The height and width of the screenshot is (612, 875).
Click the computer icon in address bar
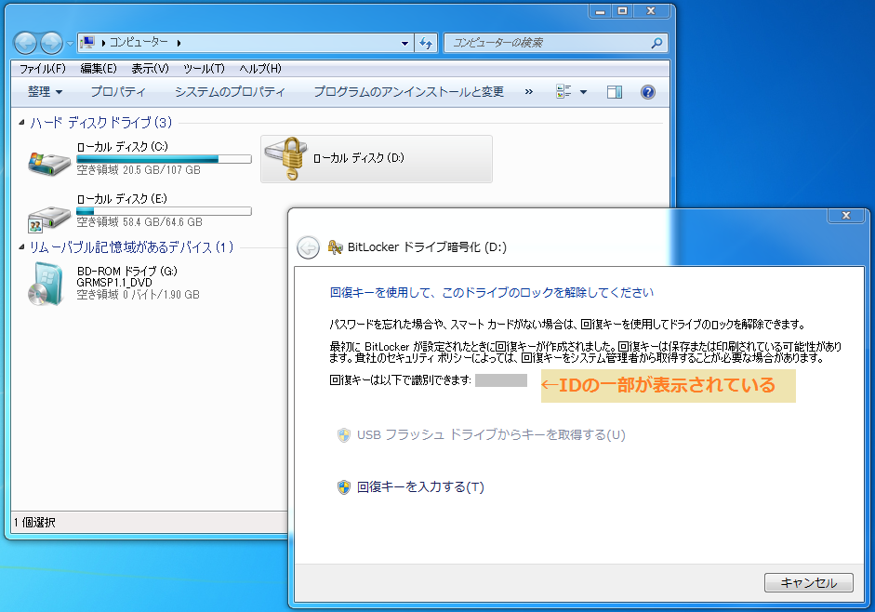pyautogui.click(x=87, y=43)
